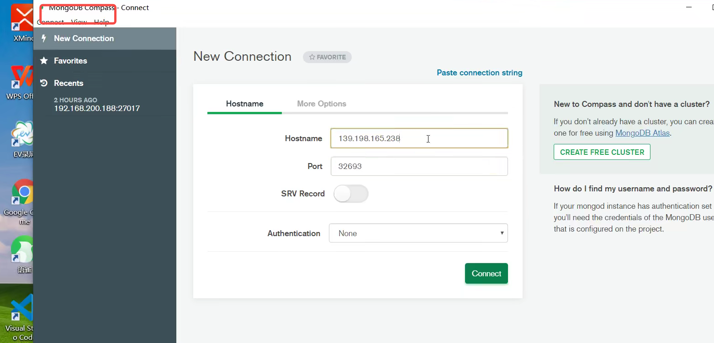Click 'How do I find my username and password?' heading

coord(633,189)
